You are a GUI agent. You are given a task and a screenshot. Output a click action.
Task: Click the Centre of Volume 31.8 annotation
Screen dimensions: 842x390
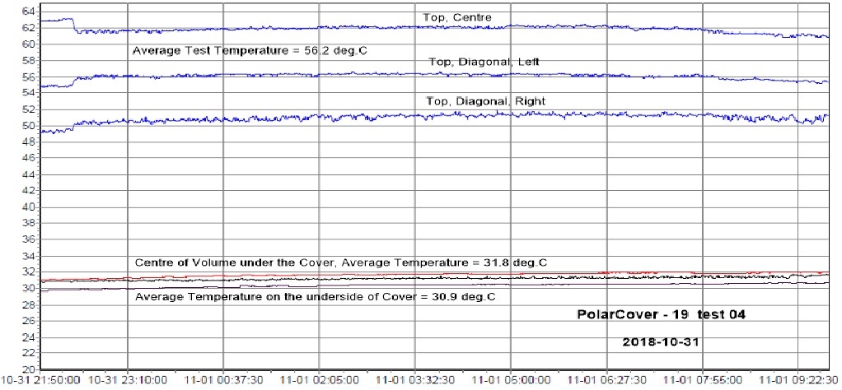[x=341, y=262]
